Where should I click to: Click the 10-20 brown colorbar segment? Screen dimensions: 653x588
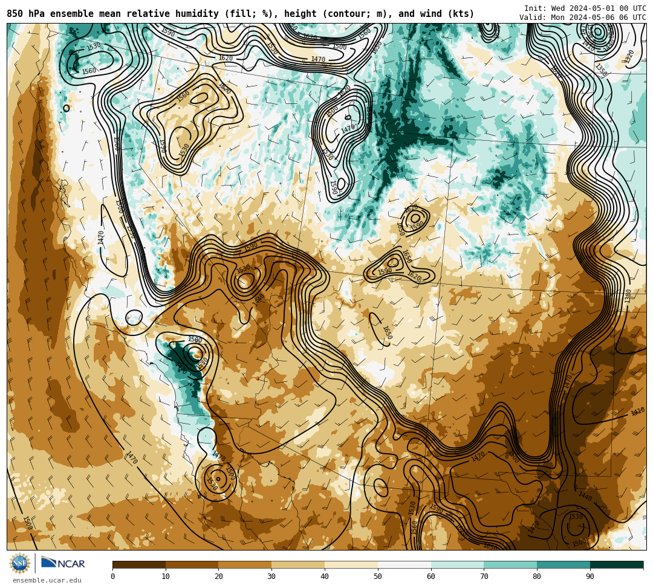[x=192, y=565]
